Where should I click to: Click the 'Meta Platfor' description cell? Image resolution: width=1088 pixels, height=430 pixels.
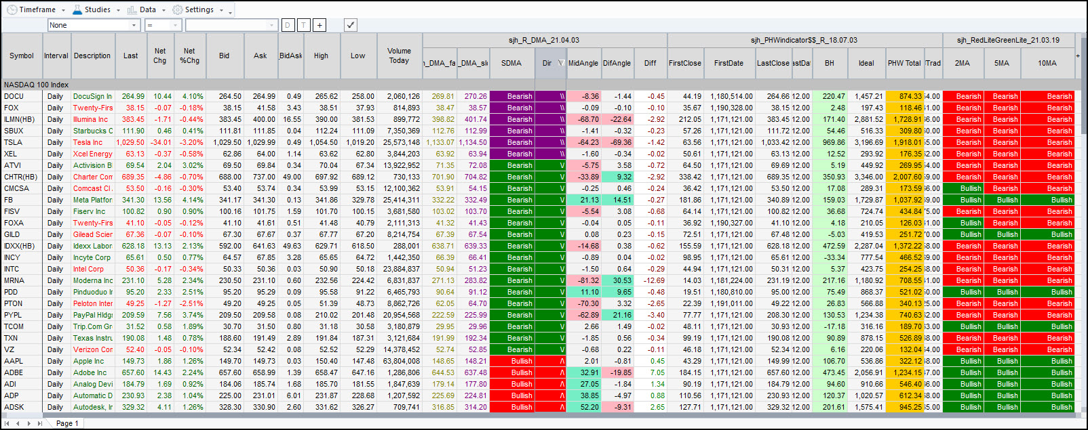(92, 200)
